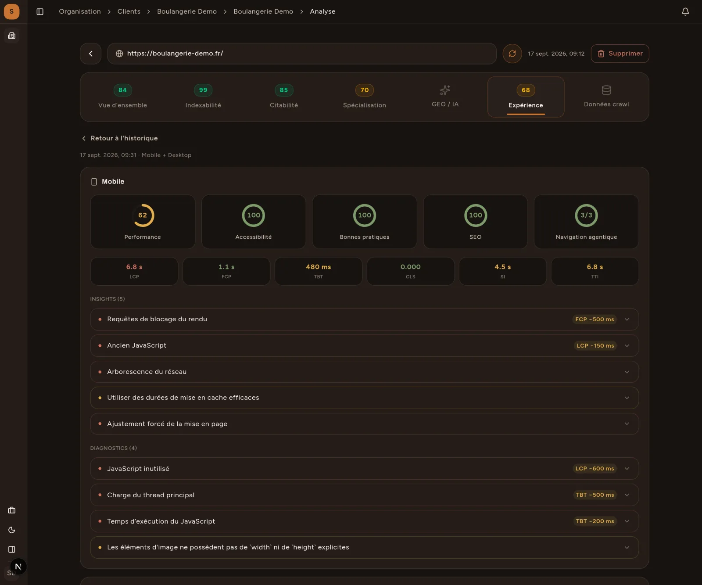
Task: Click the globe icon in the URL field
Action: click(119, 54)
